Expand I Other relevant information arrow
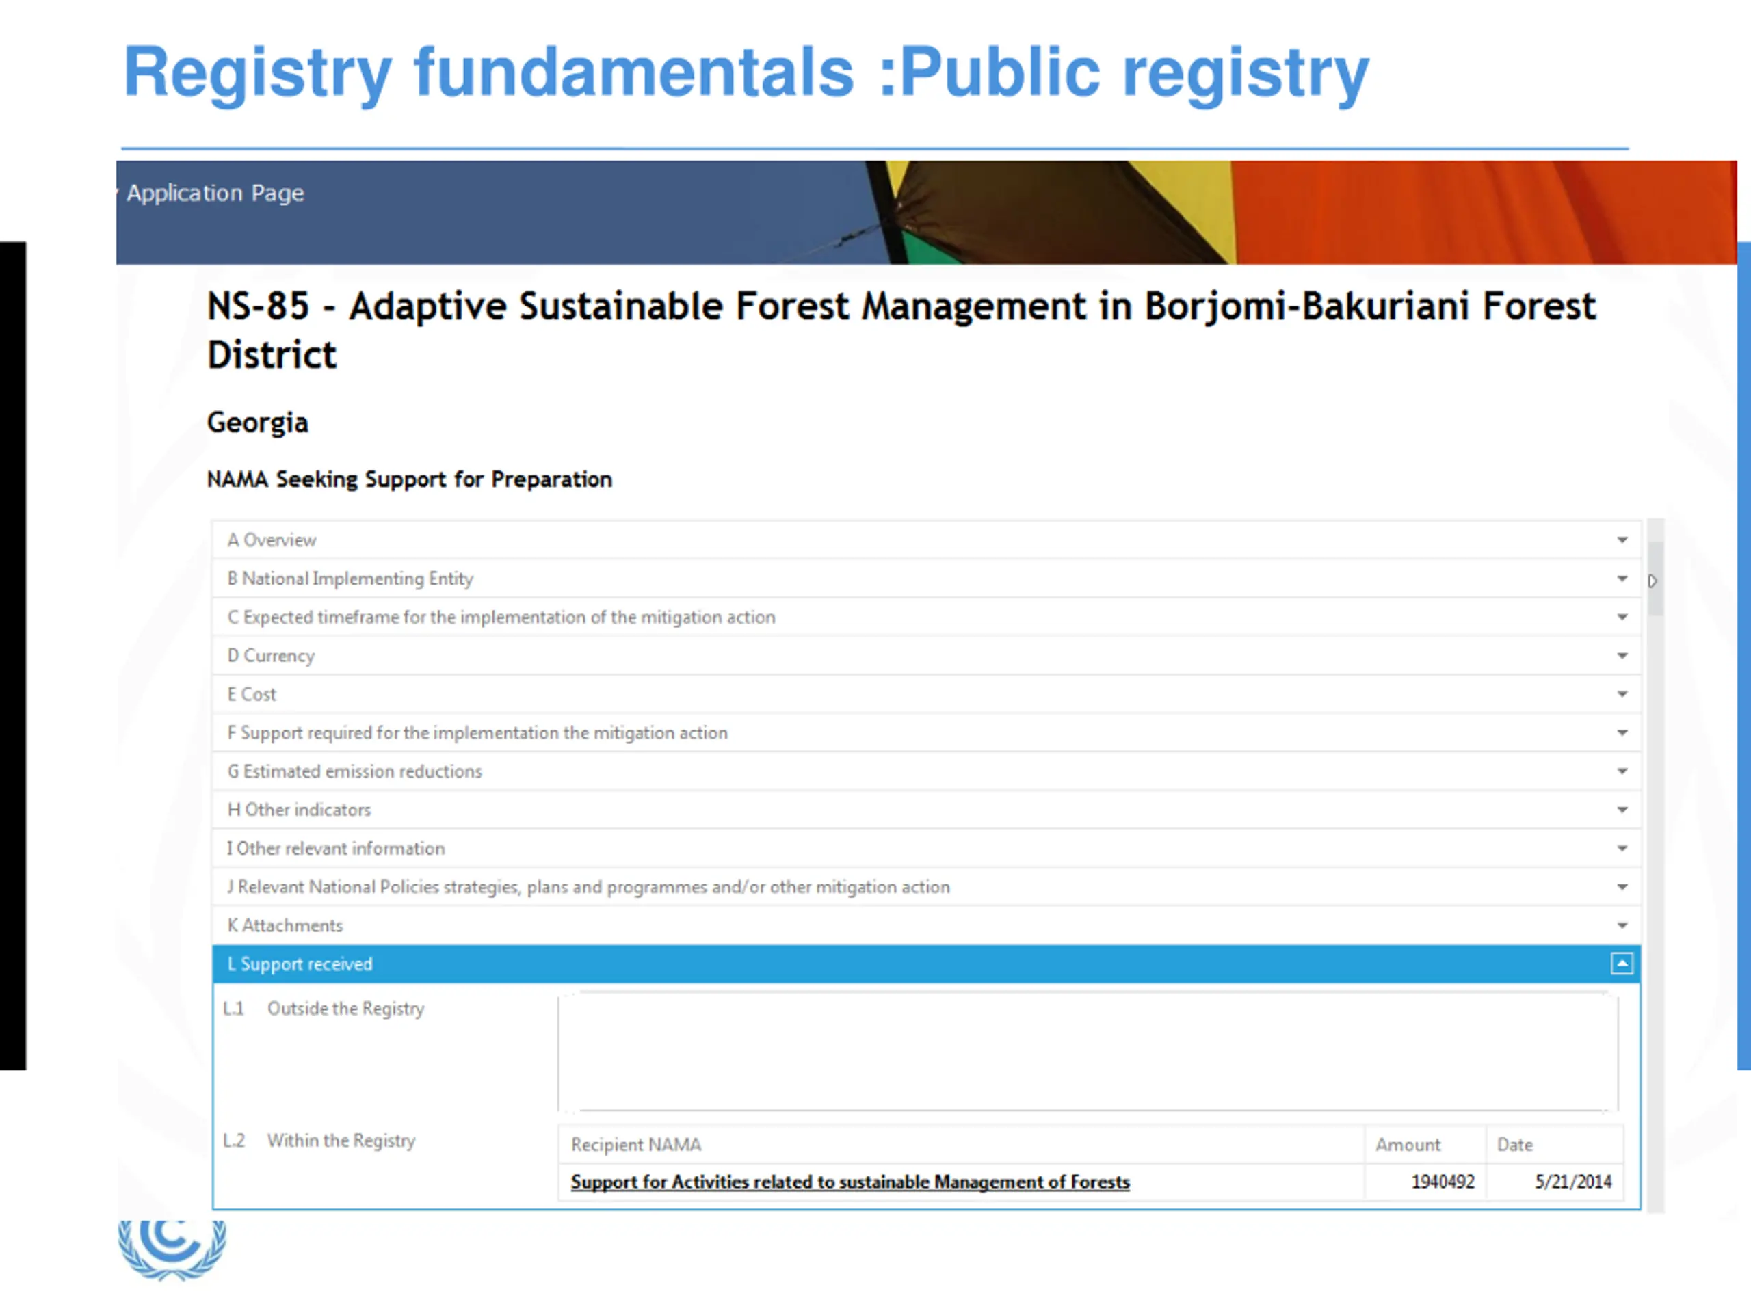 1622,849
